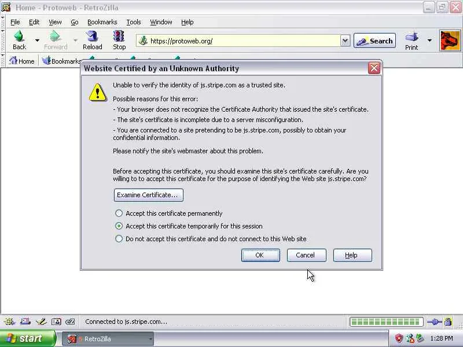Click the network connections tray icon
This screenshot has width=463, height=347.
410,338
